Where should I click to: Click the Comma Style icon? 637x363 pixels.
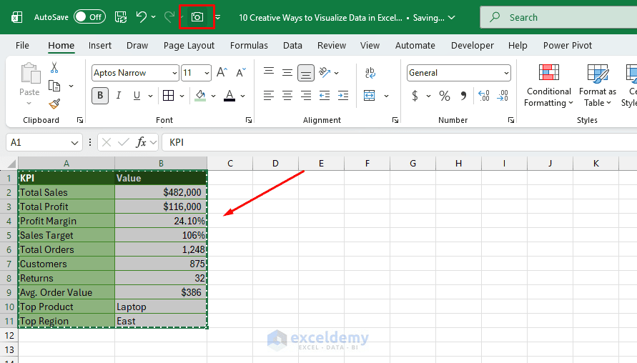pos(463,96)
